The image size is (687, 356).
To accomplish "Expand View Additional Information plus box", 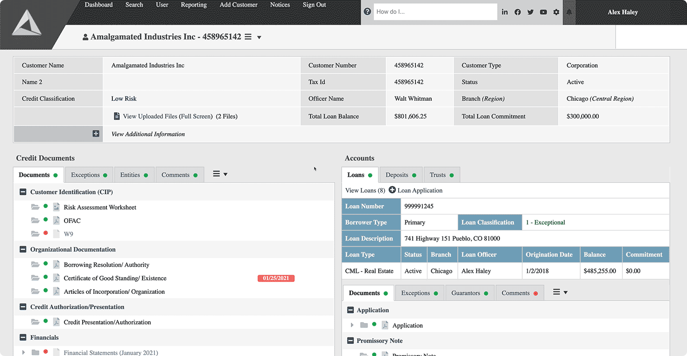I will 96,134.
